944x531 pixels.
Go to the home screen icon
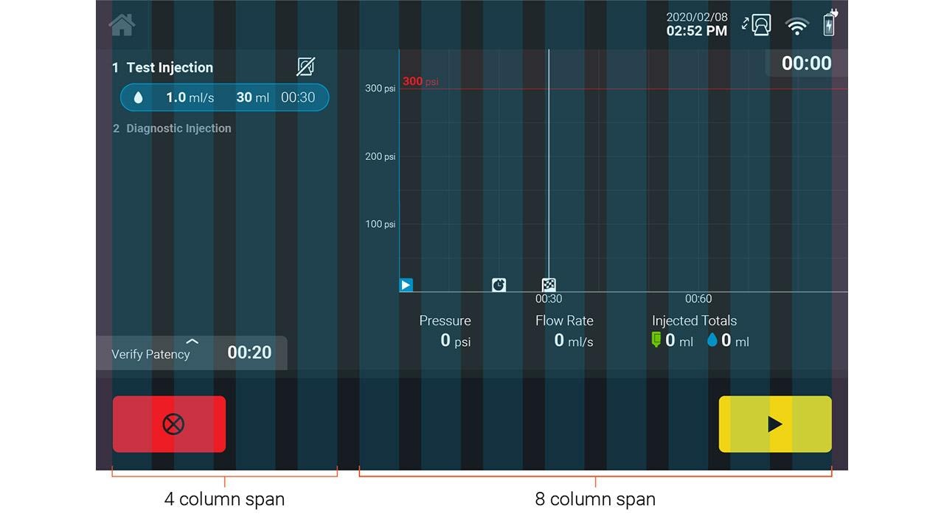tap(122, 24)
